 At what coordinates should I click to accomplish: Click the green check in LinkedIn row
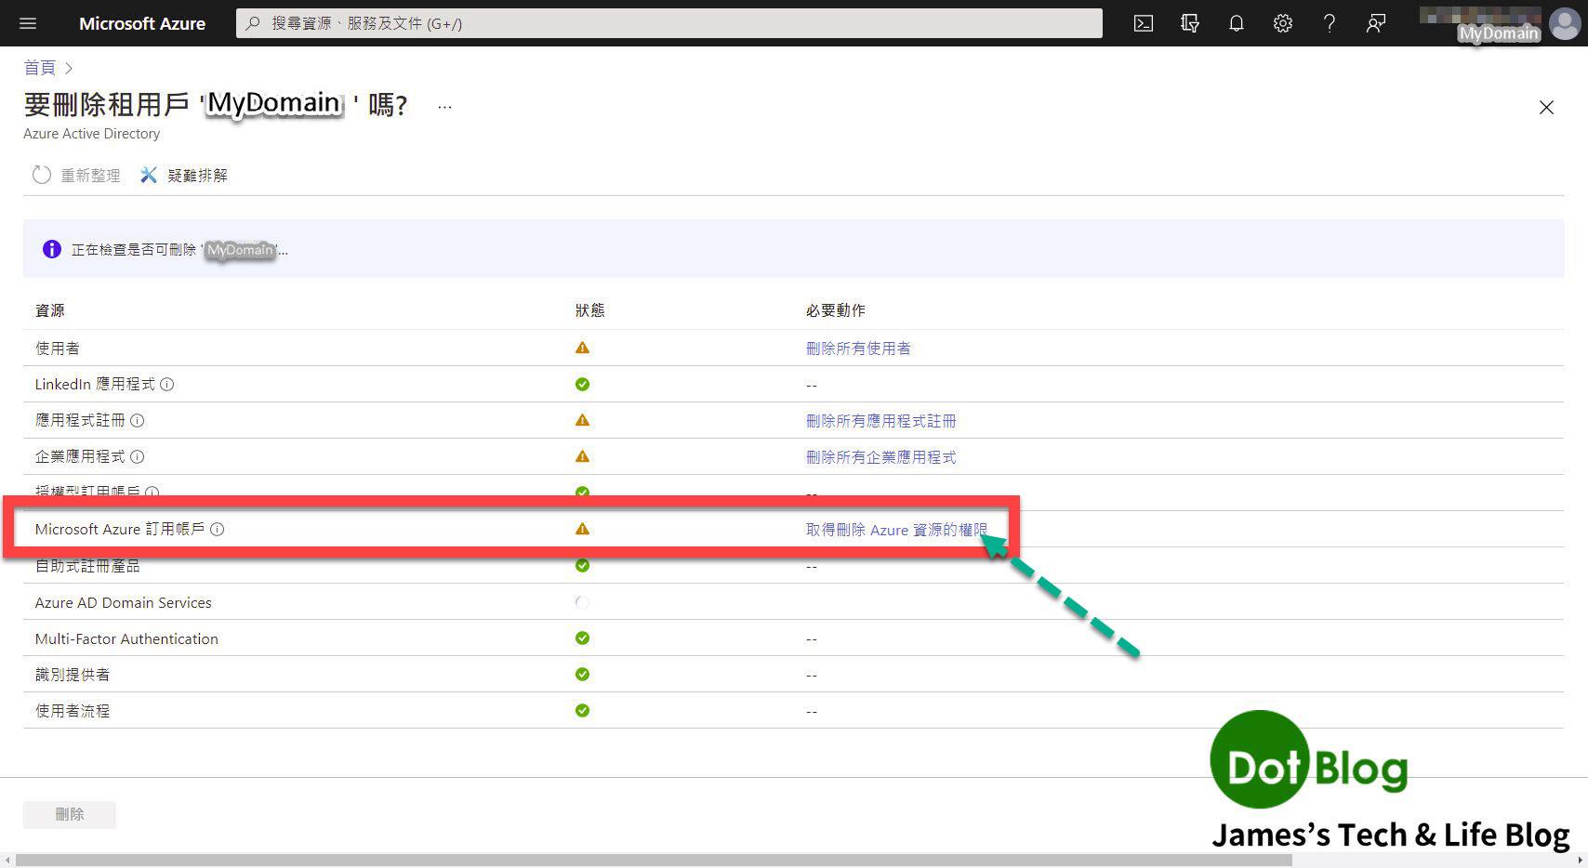(582, 384)
